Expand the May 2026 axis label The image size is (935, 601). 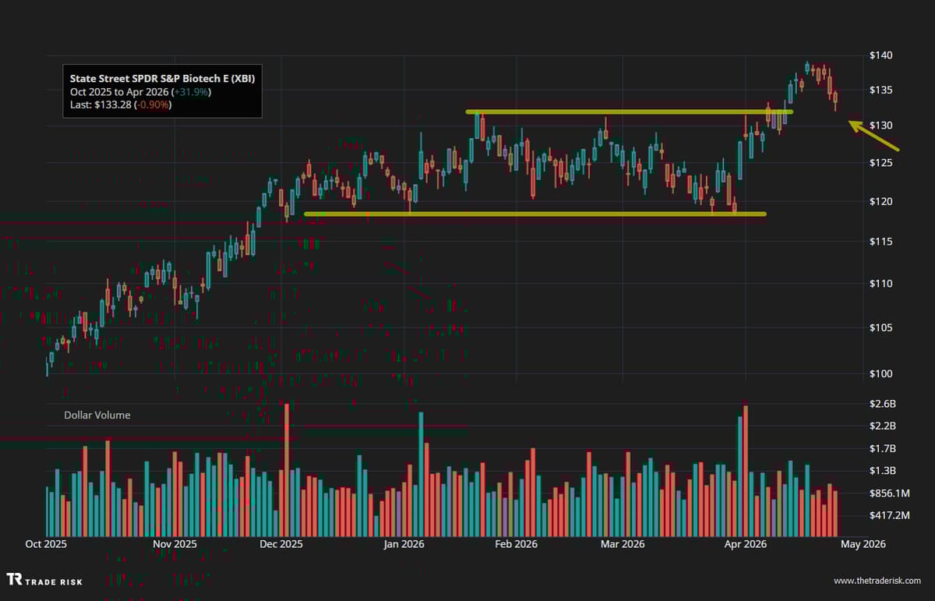pos(863,544)
